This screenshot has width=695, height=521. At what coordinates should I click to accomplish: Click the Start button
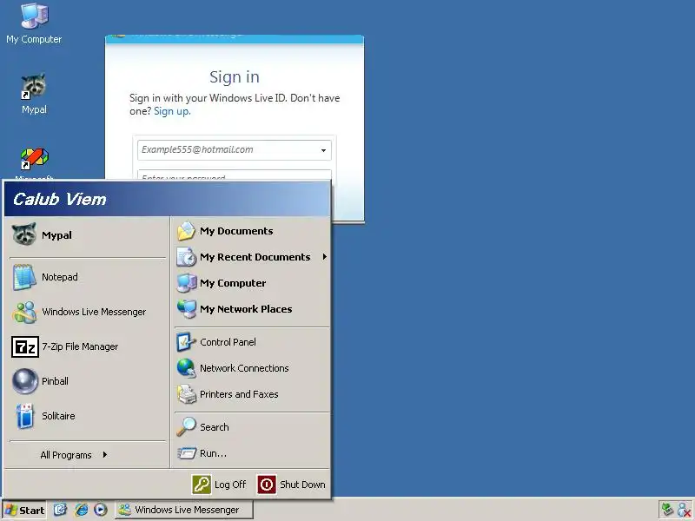click(25, 510)
